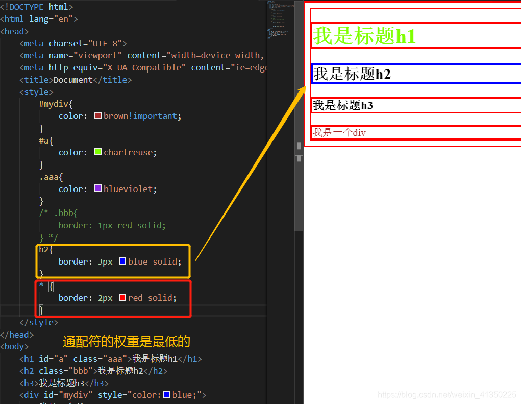521x404 pixels.
Task: Click the blue swatch in the div inline style
Action: (167, 394)
